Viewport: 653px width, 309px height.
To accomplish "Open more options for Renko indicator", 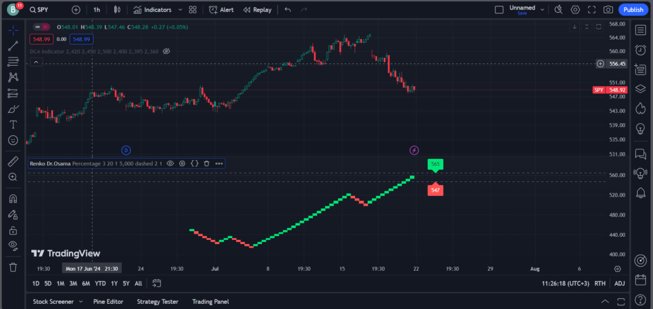I will click(219, 163).
